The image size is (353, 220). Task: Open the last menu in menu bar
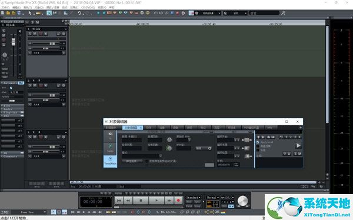[x=112, y=7]
